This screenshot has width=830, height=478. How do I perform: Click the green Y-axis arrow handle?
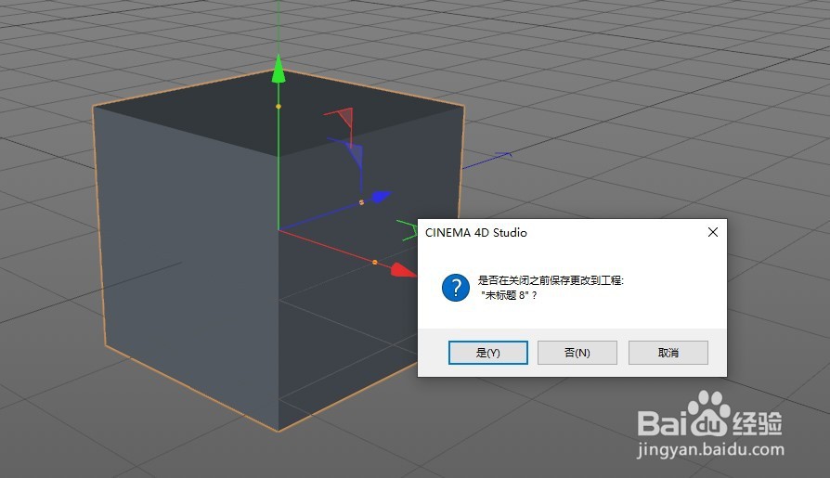click(x=279, y=70)
